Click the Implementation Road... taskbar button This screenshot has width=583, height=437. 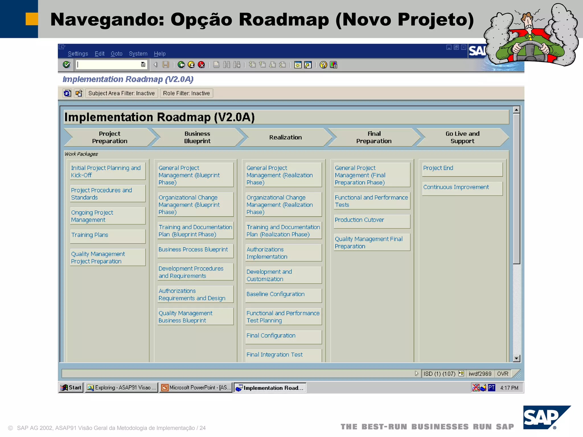click(270, 387)
